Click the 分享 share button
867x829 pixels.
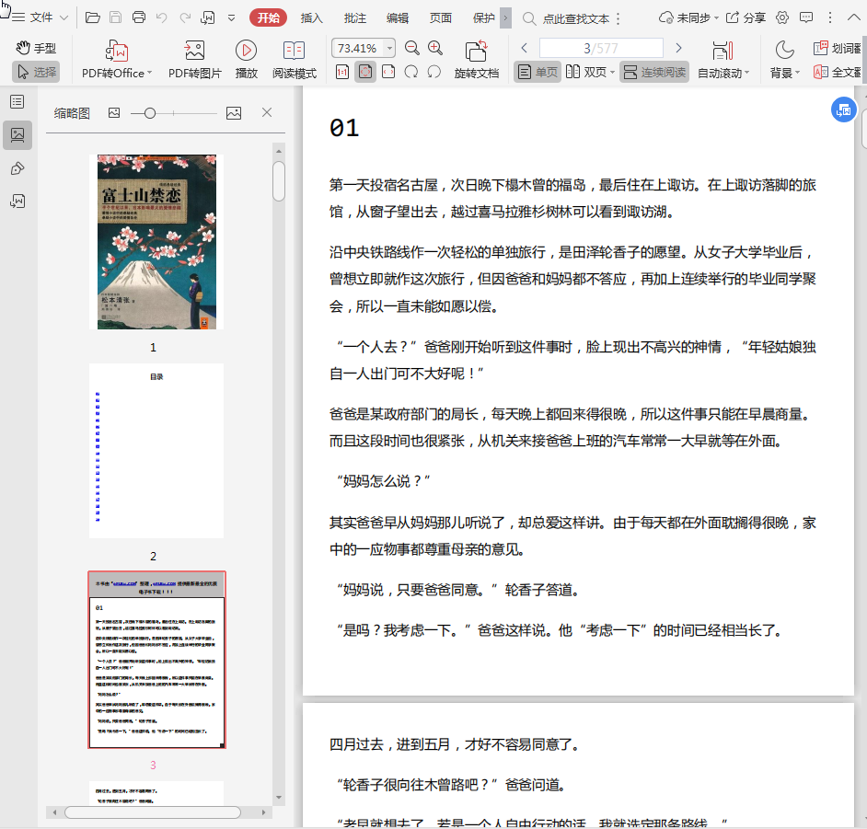coord(746,17)
